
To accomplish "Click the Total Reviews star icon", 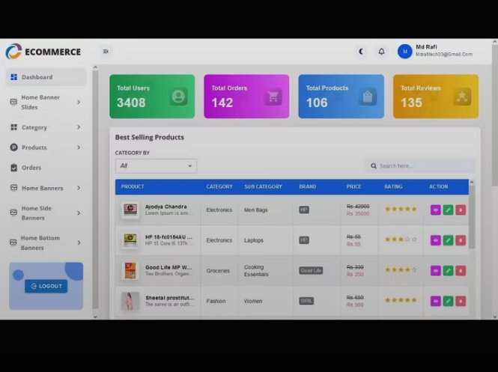I will [x=462, y=97].
